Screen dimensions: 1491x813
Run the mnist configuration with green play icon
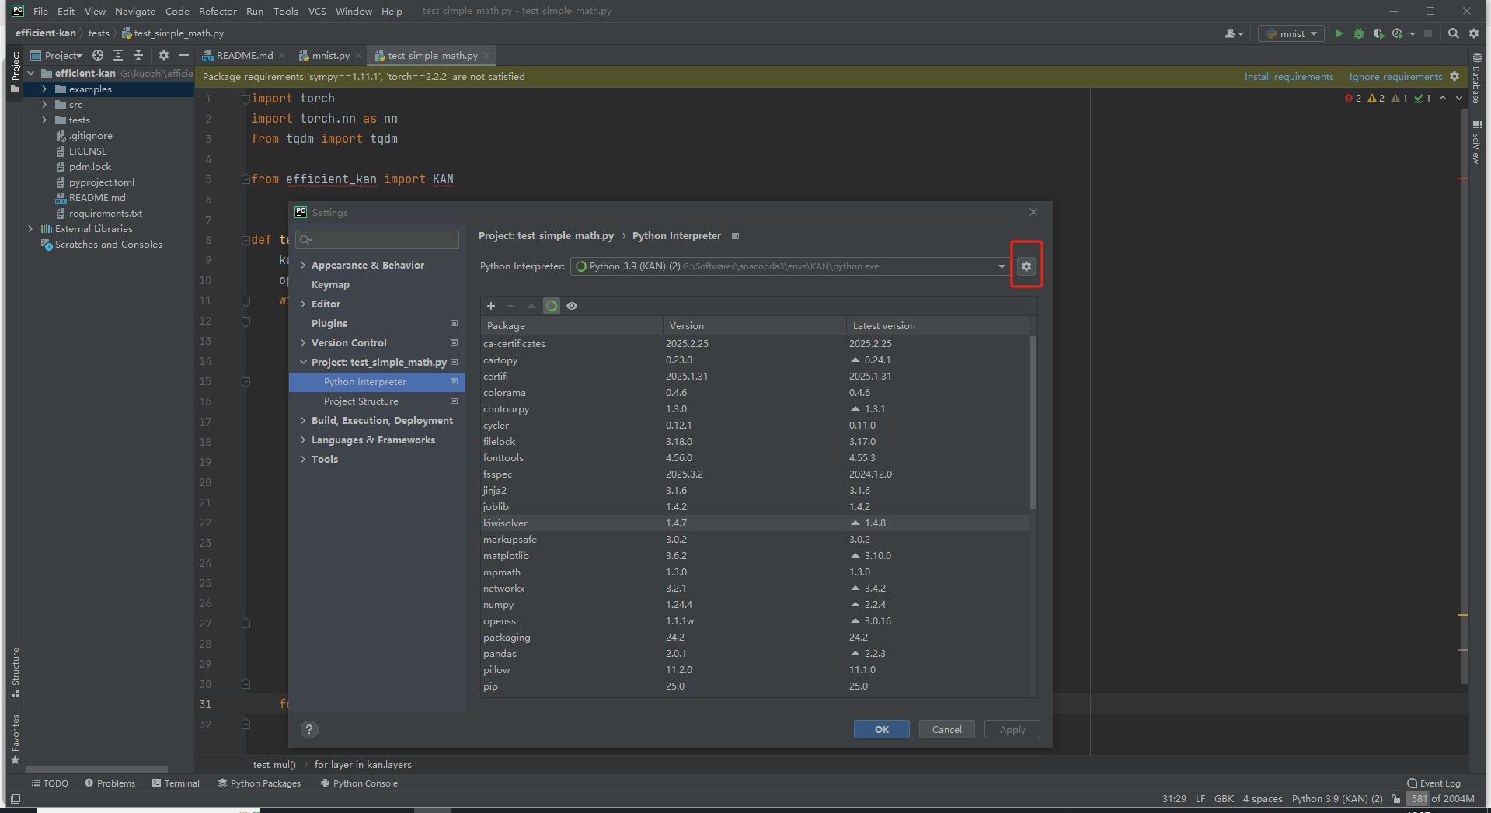coord(1339,33)
